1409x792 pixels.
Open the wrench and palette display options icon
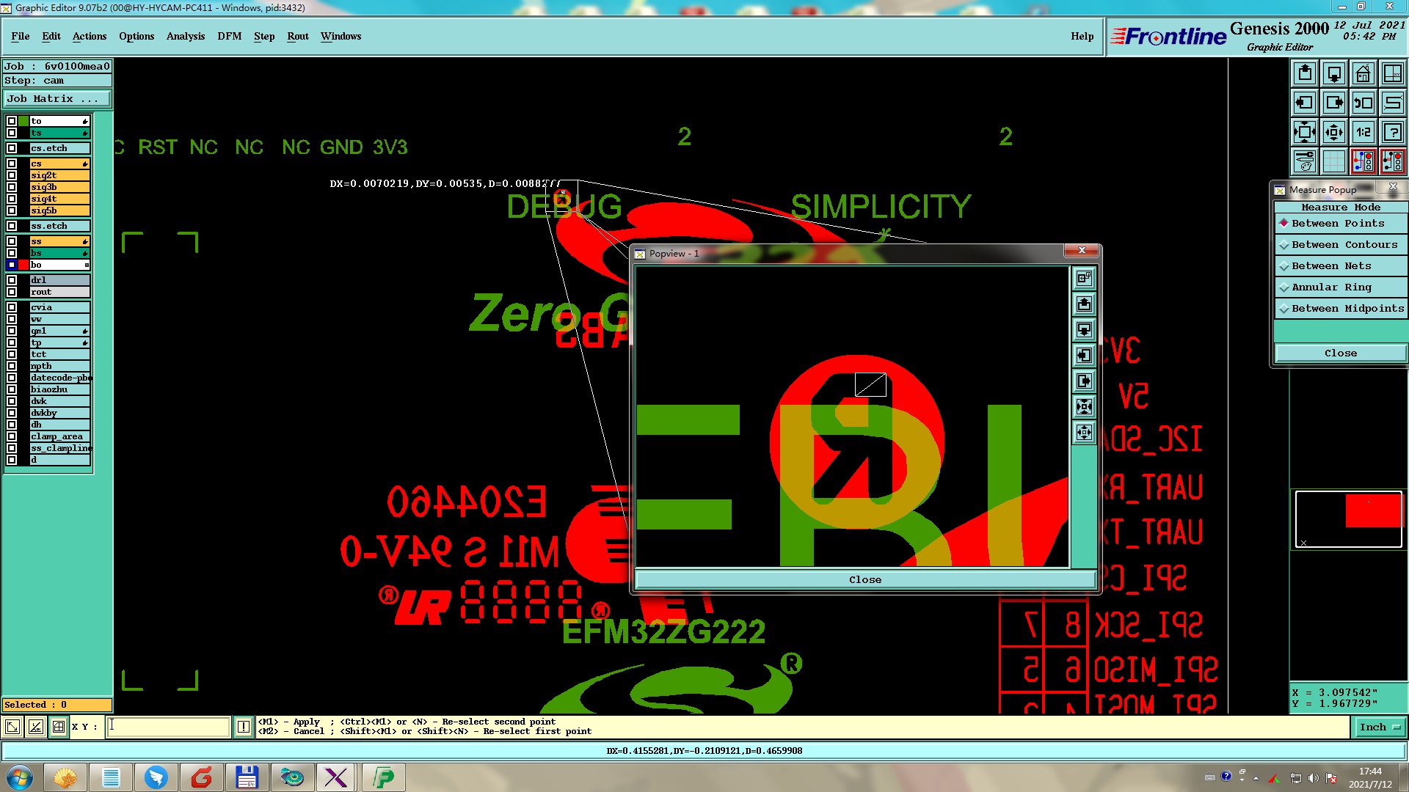(x=1304, y=161)
